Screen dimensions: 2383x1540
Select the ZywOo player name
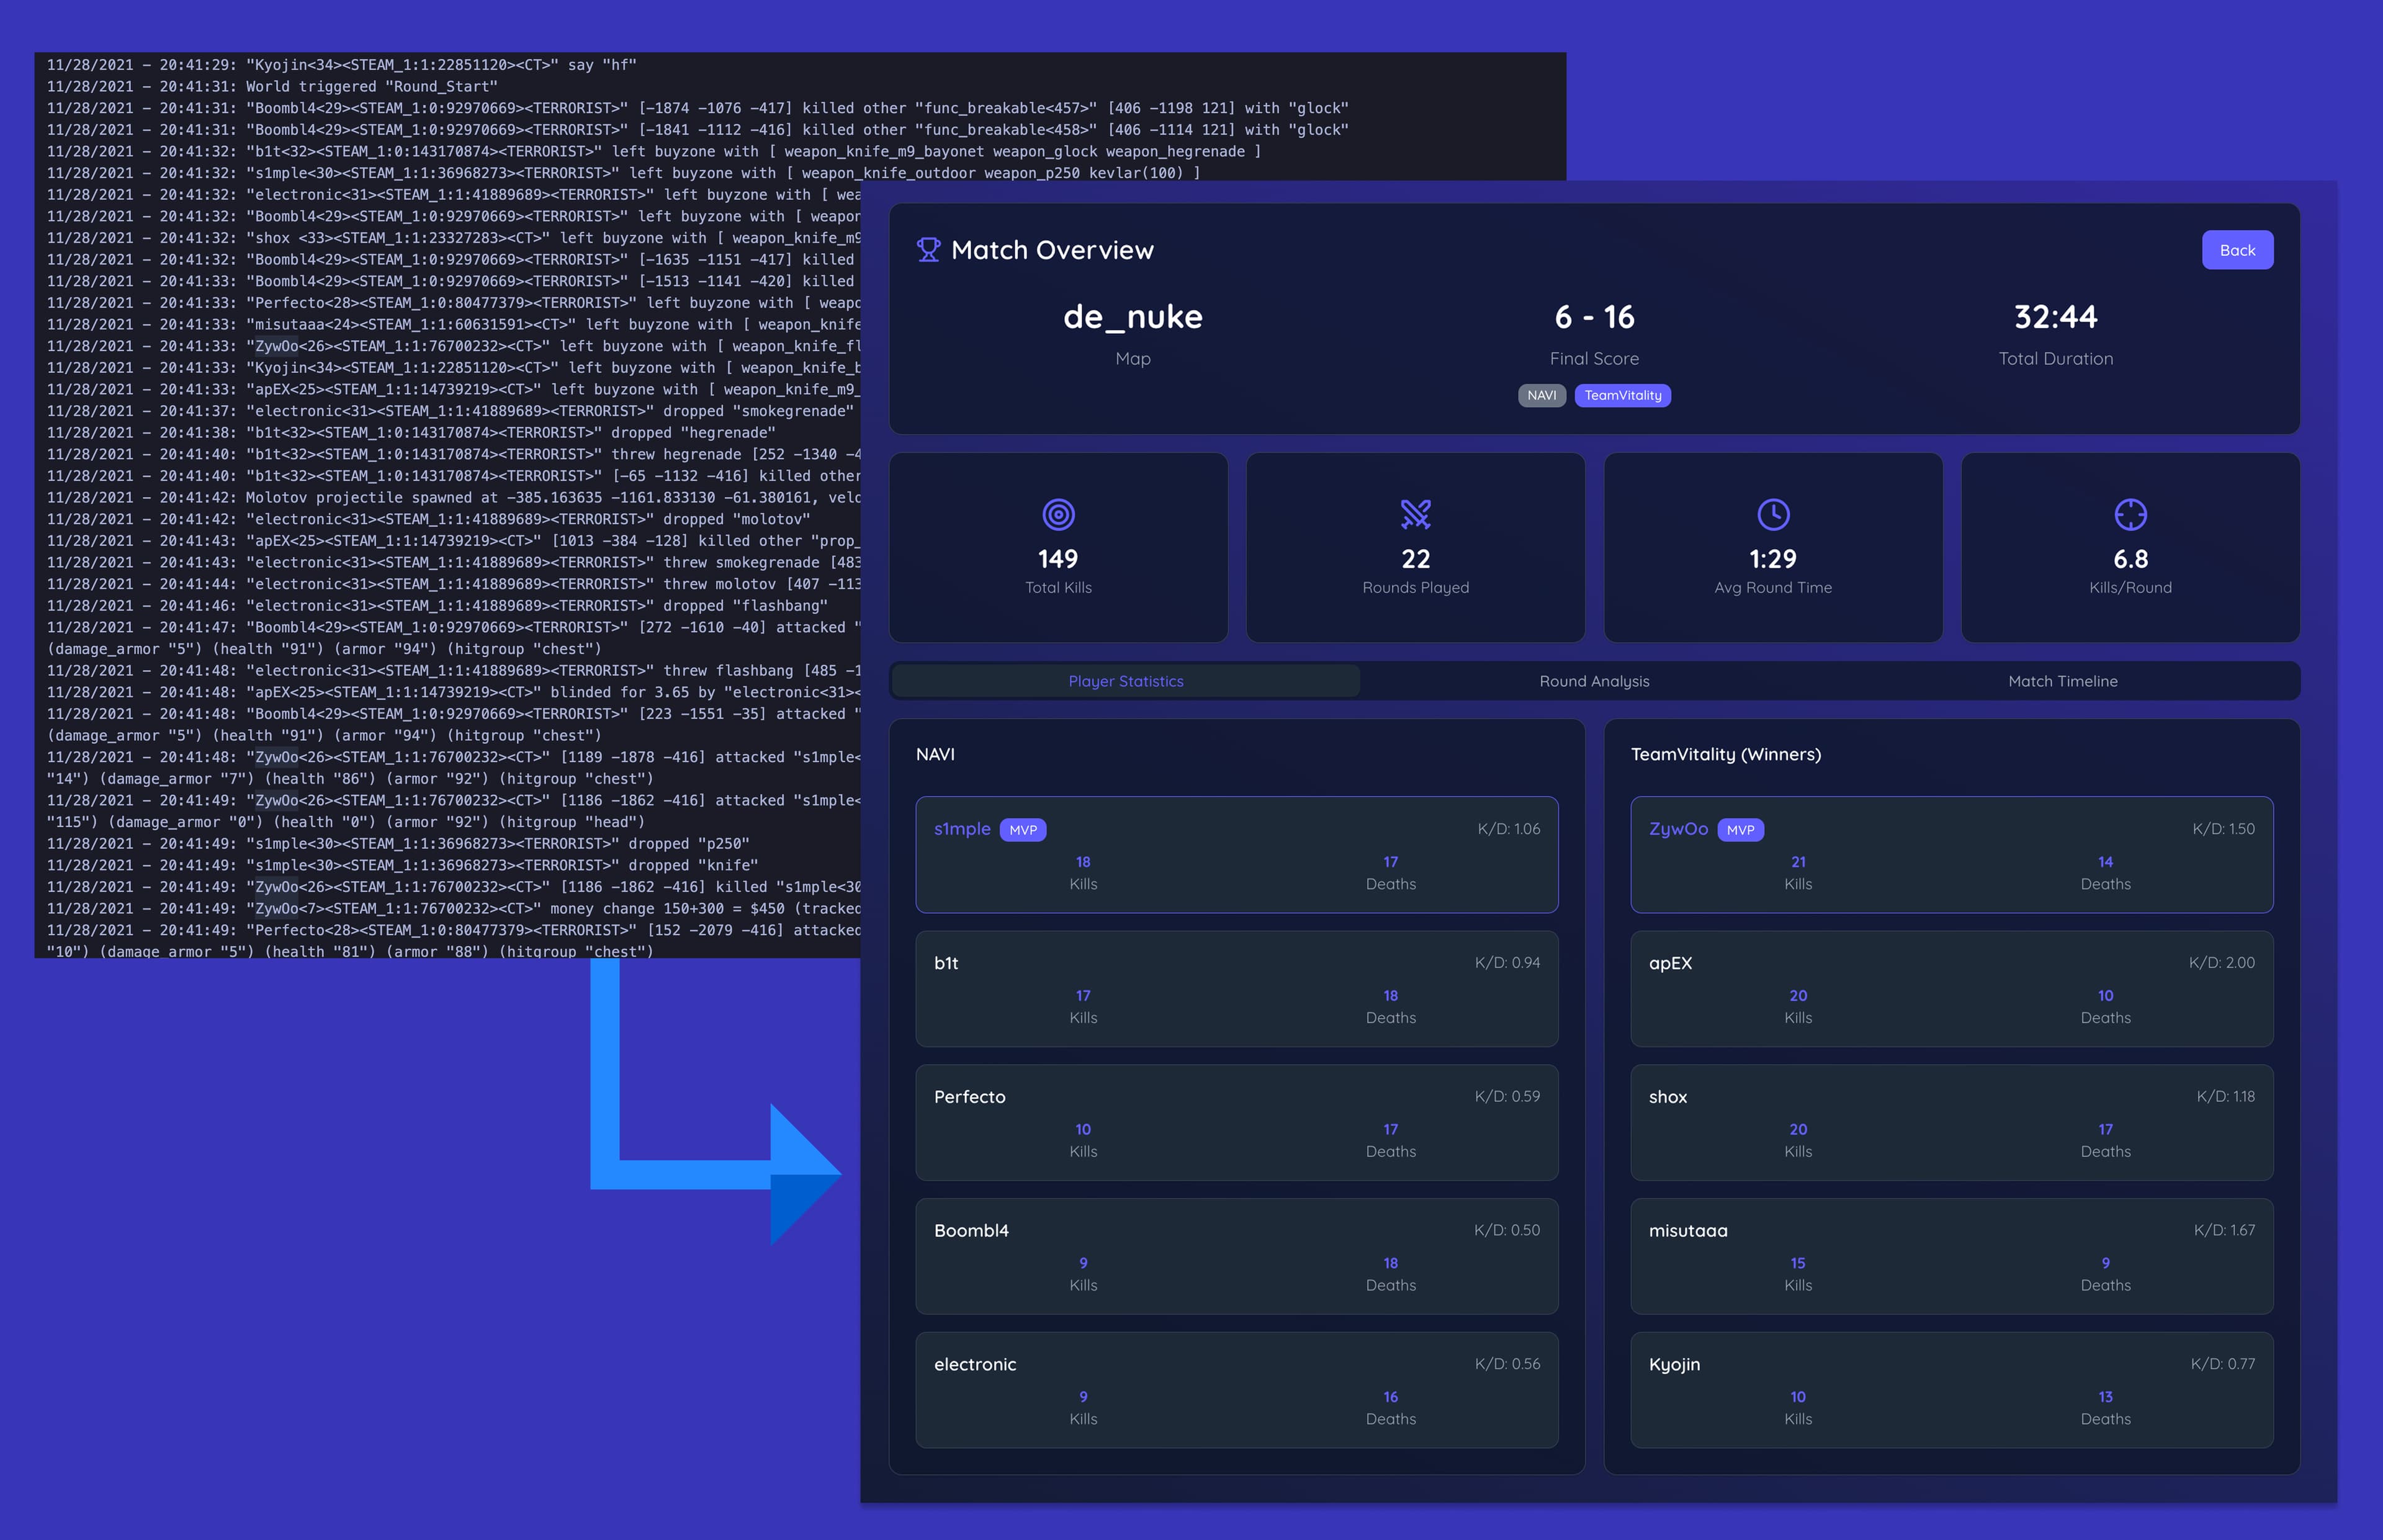(x=1678, y=829)
